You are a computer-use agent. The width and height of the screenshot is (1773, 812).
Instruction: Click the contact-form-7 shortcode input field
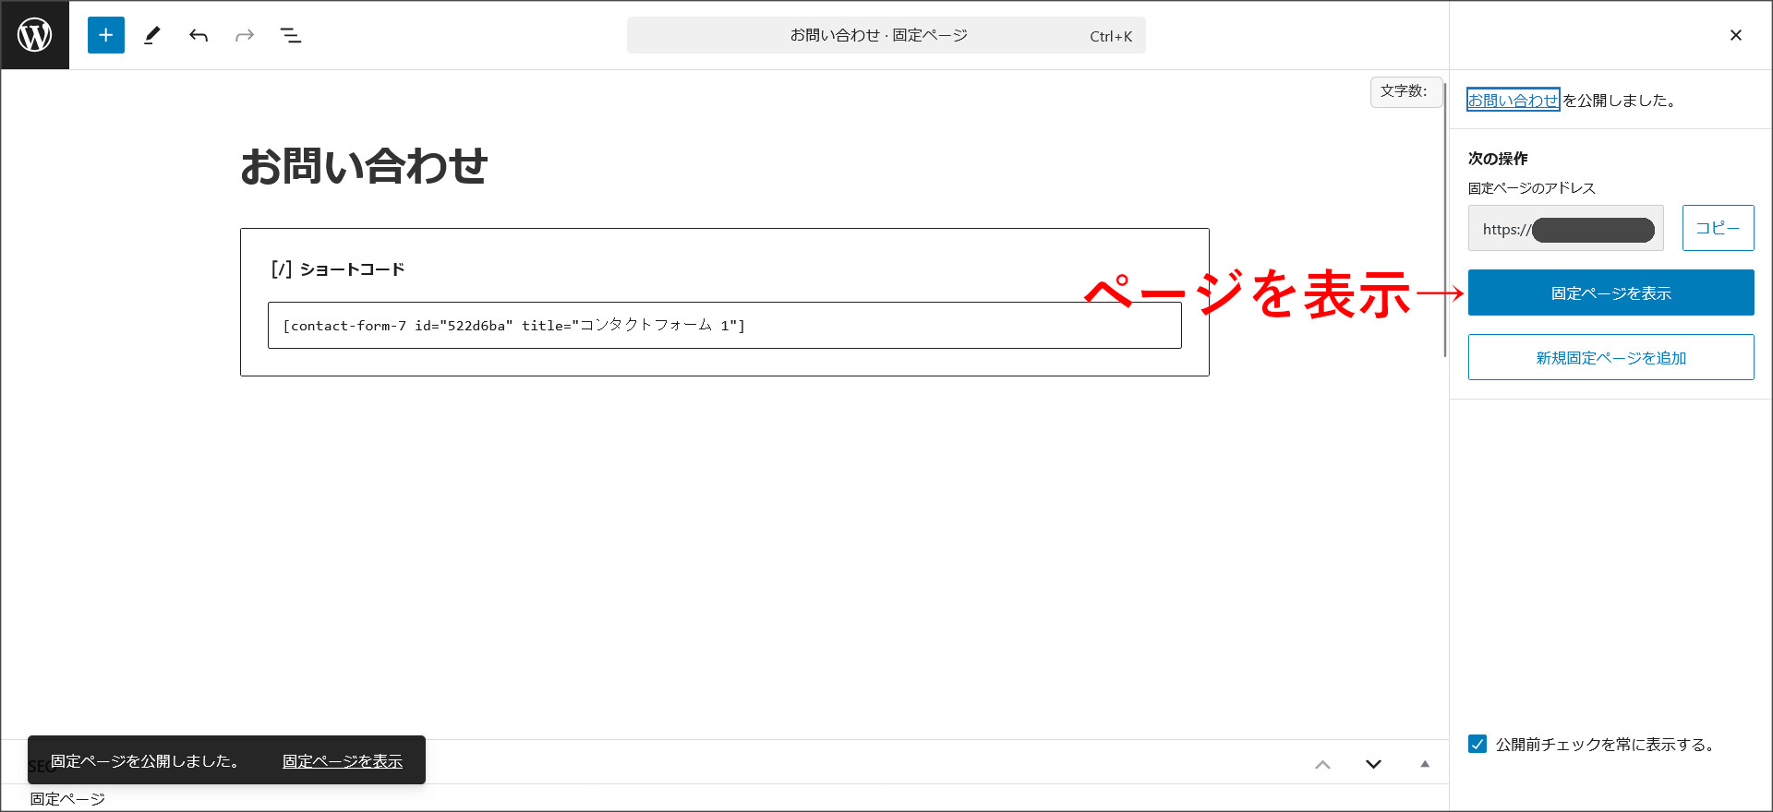point(724,325)
